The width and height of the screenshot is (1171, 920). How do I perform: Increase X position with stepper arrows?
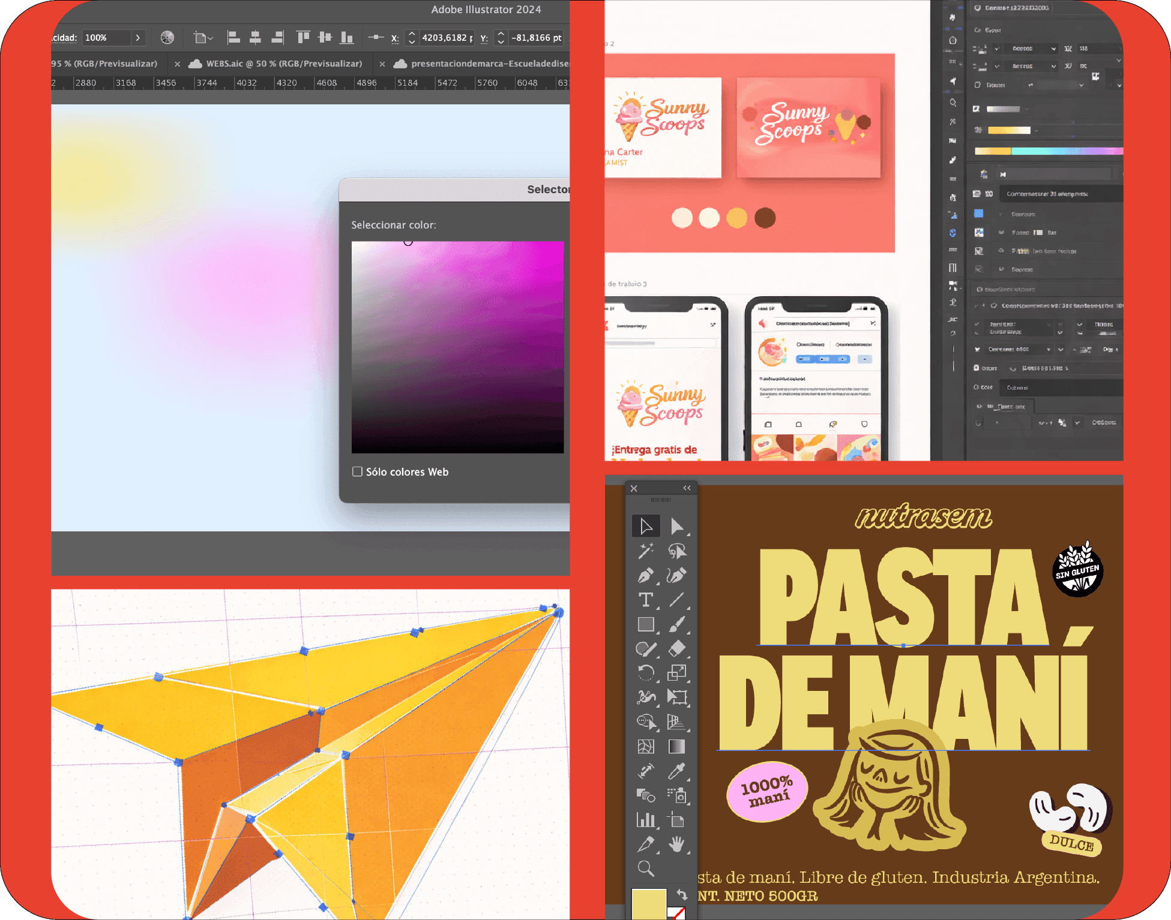(x=412, y=34)
